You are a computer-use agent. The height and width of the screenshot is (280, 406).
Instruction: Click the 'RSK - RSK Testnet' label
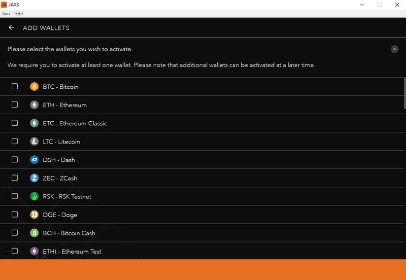click(x=67, y=197)
